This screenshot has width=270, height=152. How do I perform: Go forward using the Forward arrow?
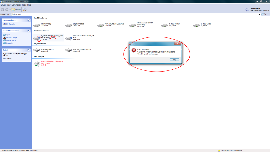pyautogui.click(x=7, y=10)
